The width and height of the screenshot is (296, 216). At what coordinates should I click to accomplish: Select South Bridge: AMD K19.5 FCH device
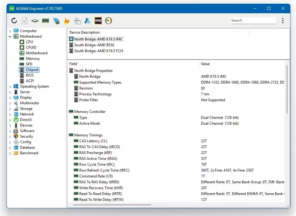click(96, 51)
